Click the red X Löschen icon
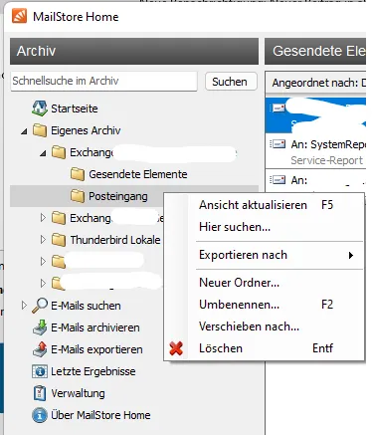Screen dimensions: 373x435 [x=176, y=348]
